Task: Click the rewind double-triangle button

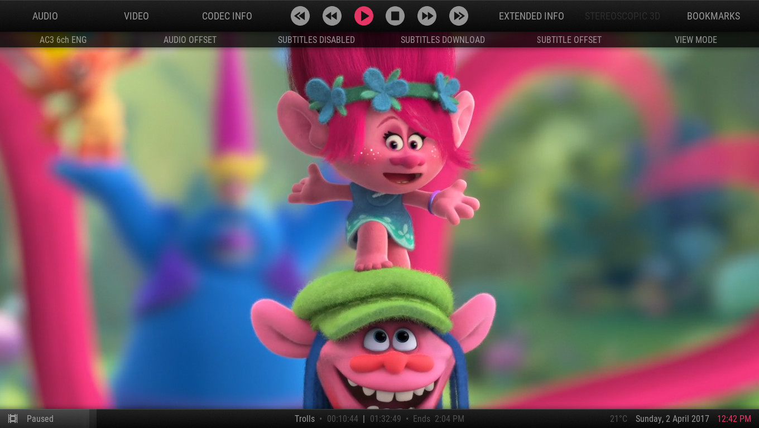Action: click(332, 16)
